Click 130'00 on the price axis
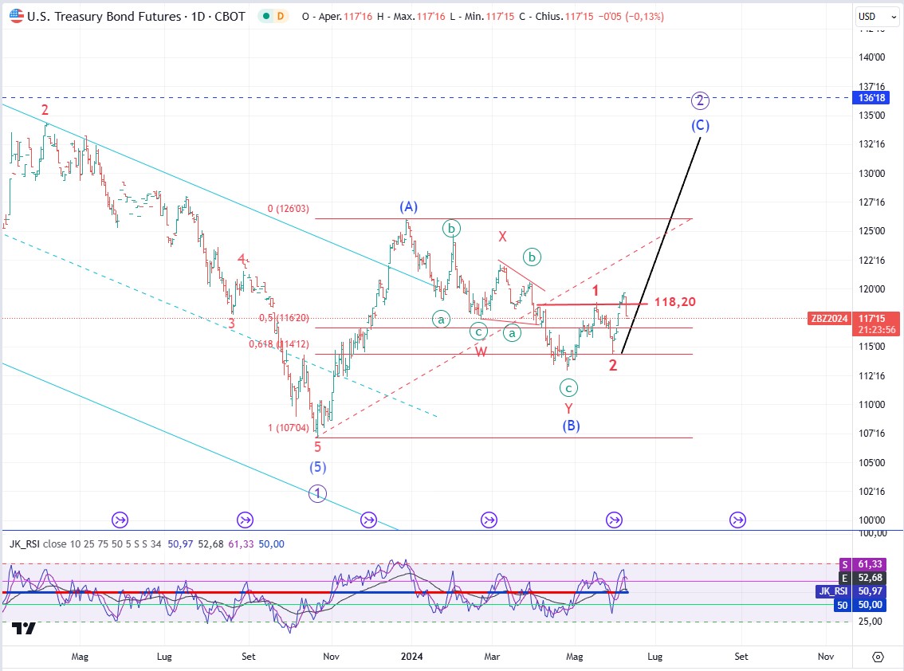The height and width of the screenshot is (671, 904). pyautogui.click(x=871, y=174)
